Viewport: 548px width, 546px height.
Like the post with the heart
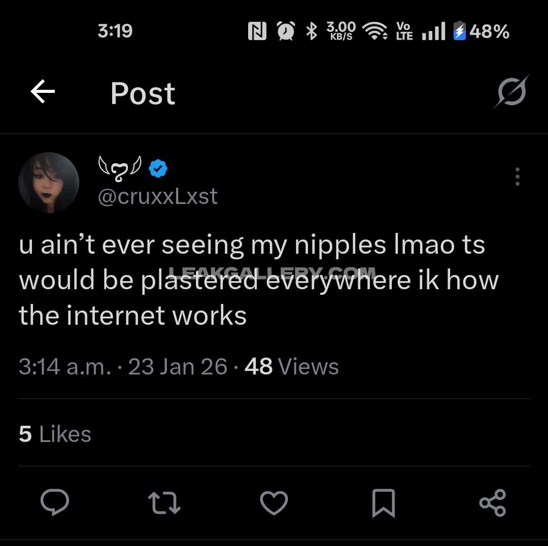pos(273,503)
